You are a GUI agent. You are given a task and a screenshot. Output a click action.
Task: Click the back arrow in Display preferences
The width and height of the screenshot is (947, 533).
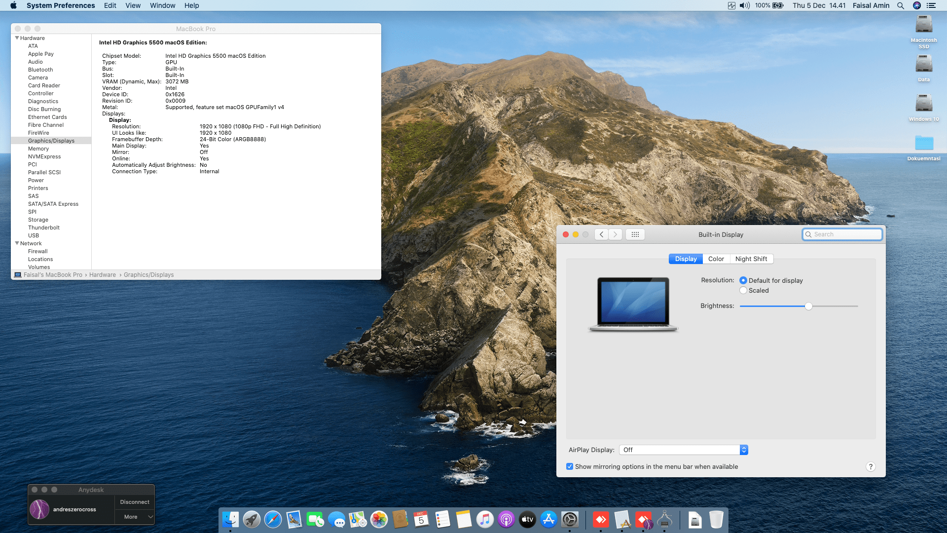[601, 234]
